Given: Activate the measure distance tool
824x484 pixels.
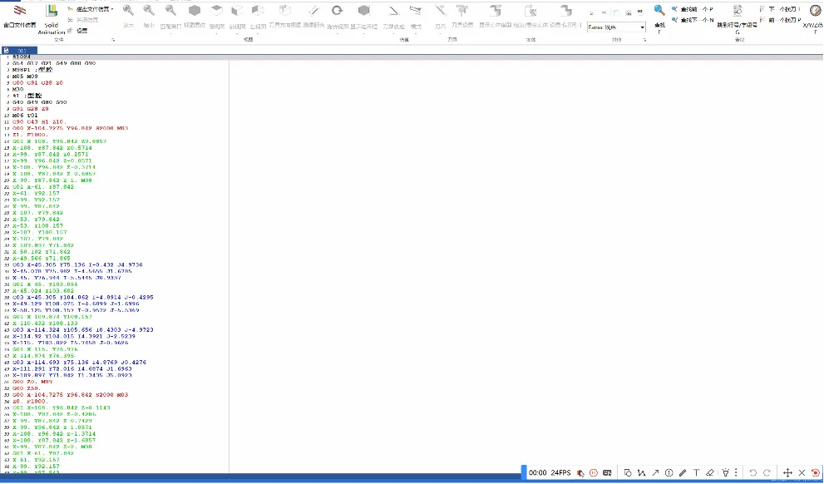Looking at the screenshot, I should pos(313,10).
